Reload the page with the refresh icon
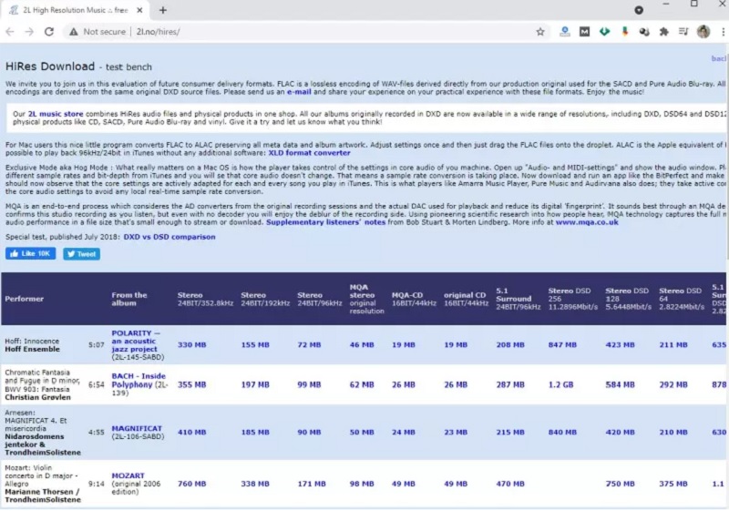Screen dimensions: 729x511 [49, 32]
